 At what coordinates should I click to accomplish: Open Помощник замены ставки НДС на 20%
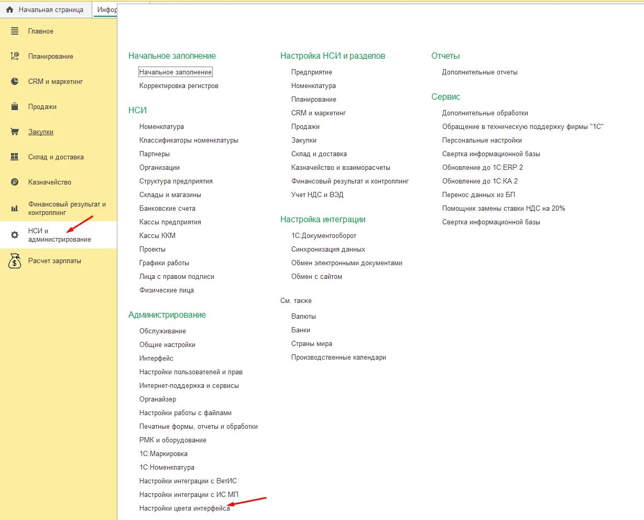pos(504,209)
